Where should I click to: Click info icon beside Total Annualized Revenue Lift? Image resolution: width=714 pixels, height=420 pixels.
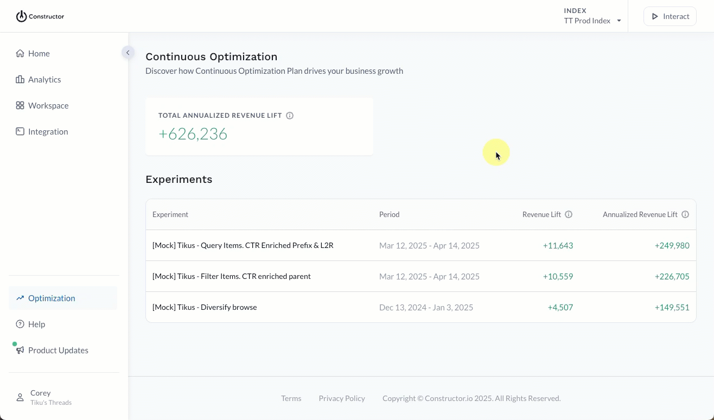click(290, 116)
